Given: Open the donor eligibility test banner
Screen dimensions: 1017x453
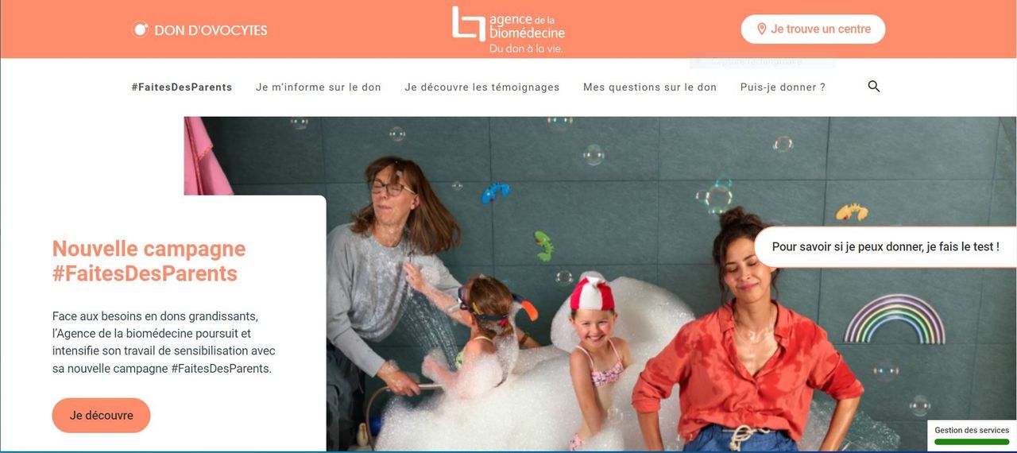Looking at the screenshot, I should [x=885, y=247].
